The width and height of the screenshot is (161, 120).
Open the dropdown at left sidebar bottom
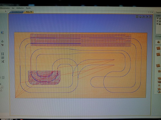coord(2,87)
